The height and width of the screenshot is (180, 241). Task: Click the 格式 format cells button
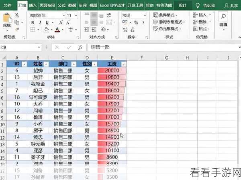[201, 29]
